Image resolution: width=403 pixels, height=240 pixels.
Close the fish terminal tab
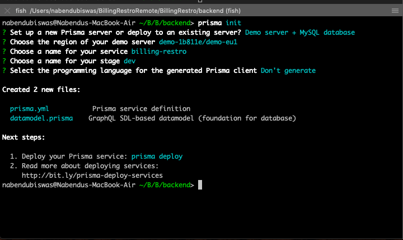[7, 11]
